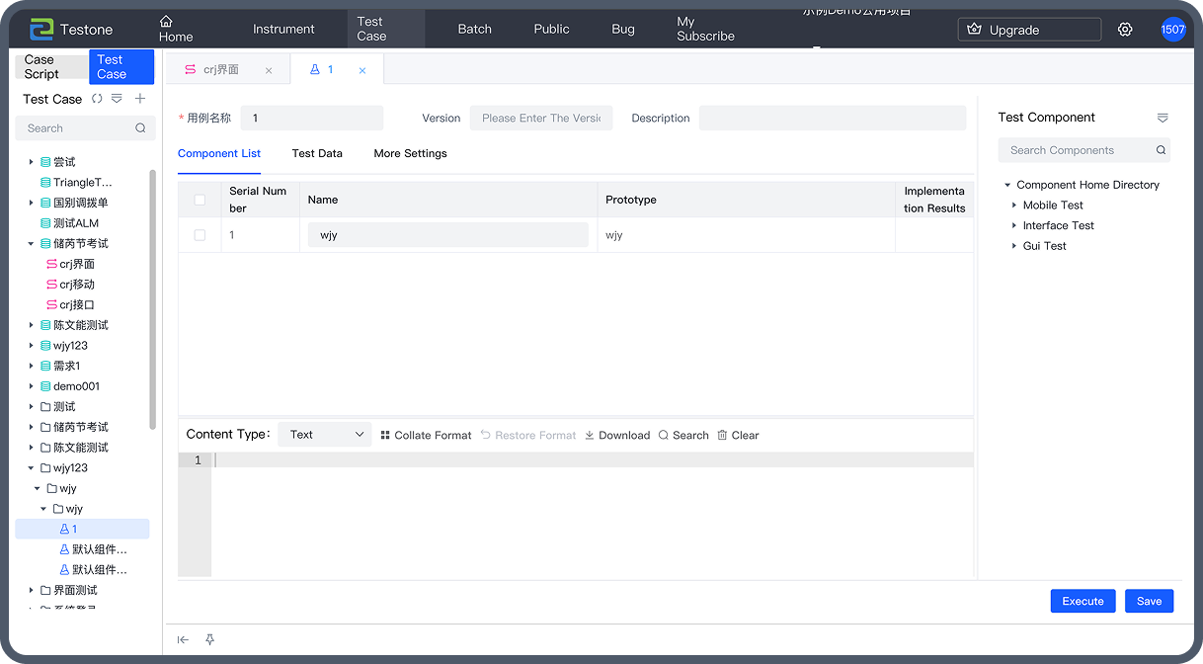
Task: Click the search icon in Search Components box
Action: point(1161,150)
